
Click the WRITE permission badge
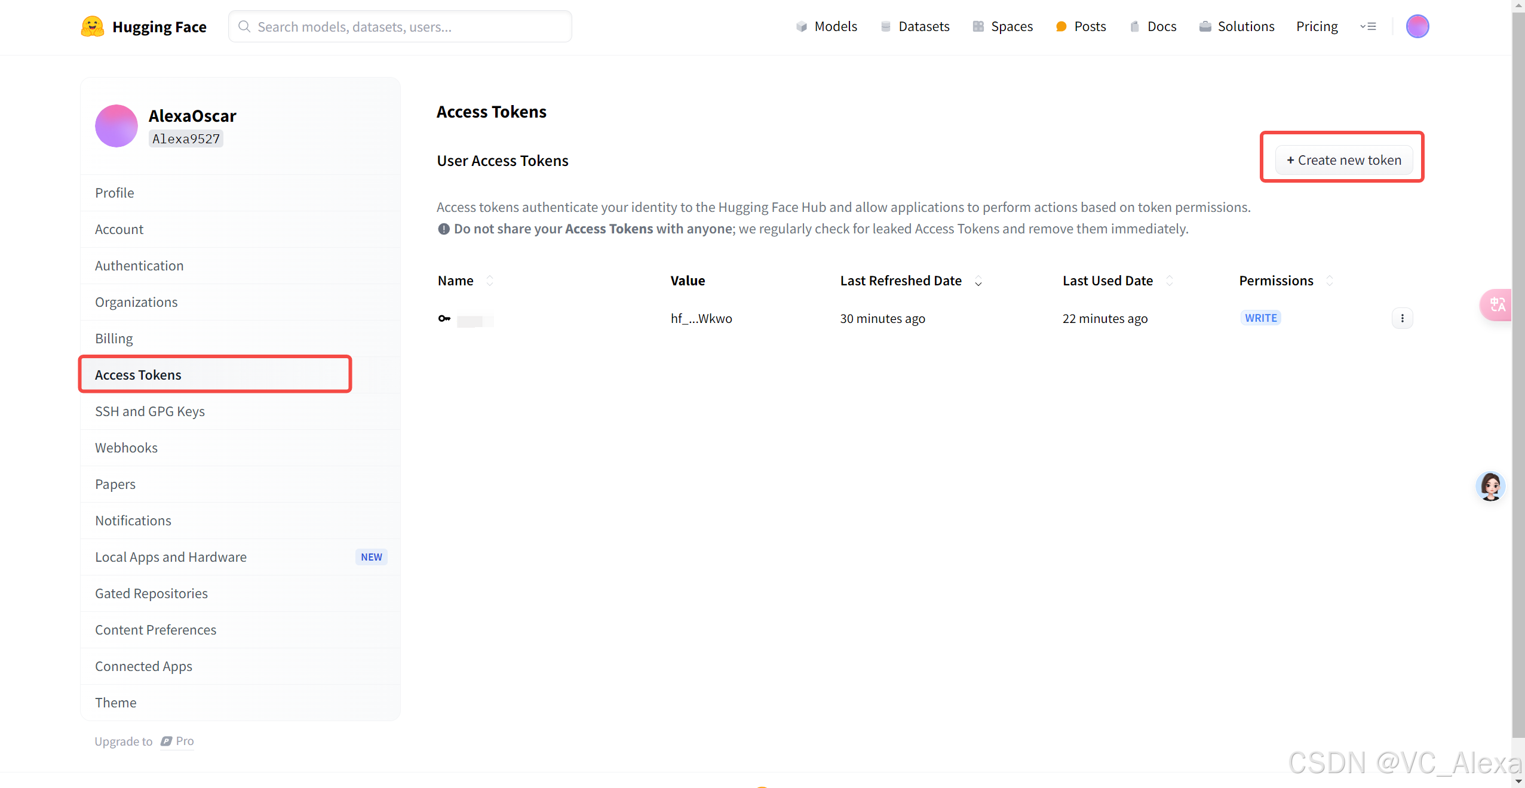(x=1260, y=318)
